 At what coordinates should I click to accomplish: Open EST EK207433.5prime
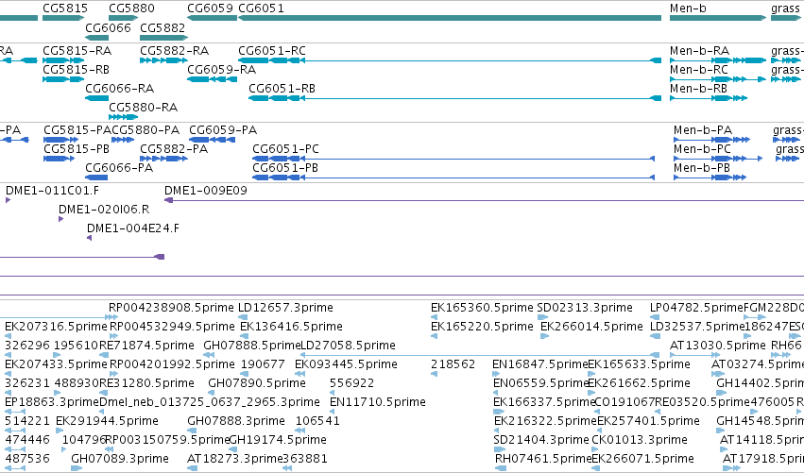tap(56, 364)
